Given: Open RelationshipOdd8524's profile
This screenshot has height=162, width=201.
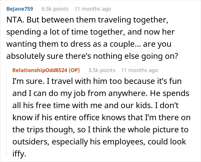Looking at the screenshot, I should pos(40,70).
